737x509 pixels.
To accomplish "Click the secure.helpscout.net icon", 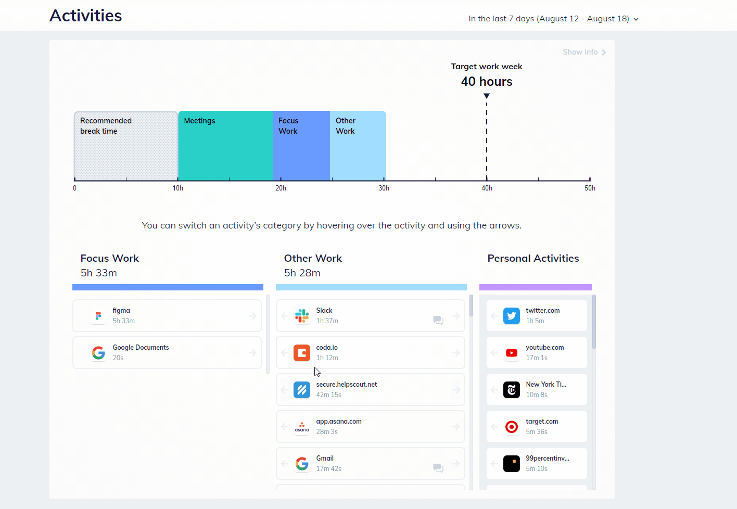I will (x=302, y=390).
